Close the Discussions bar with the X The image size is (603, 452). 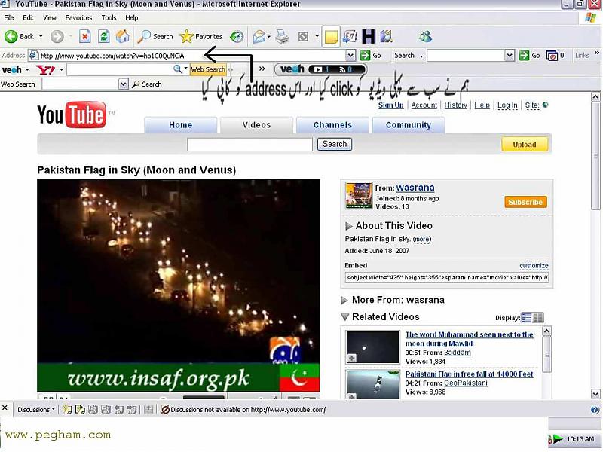click(5, 408)
